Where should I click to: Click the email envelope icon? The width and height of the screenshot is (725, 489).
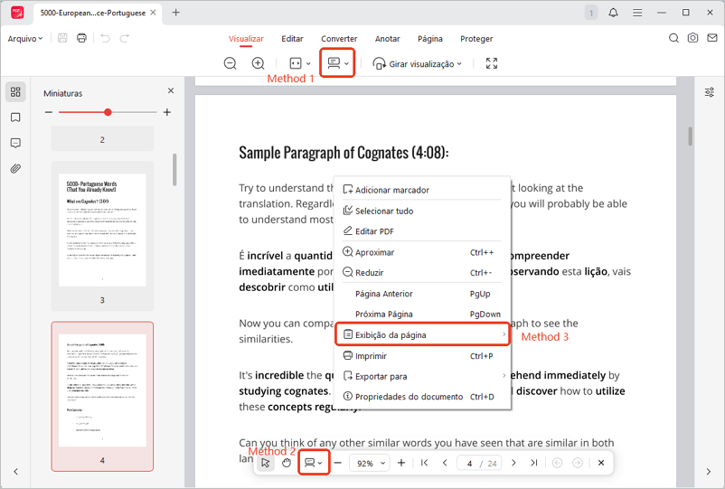click(x=712, y=38)
